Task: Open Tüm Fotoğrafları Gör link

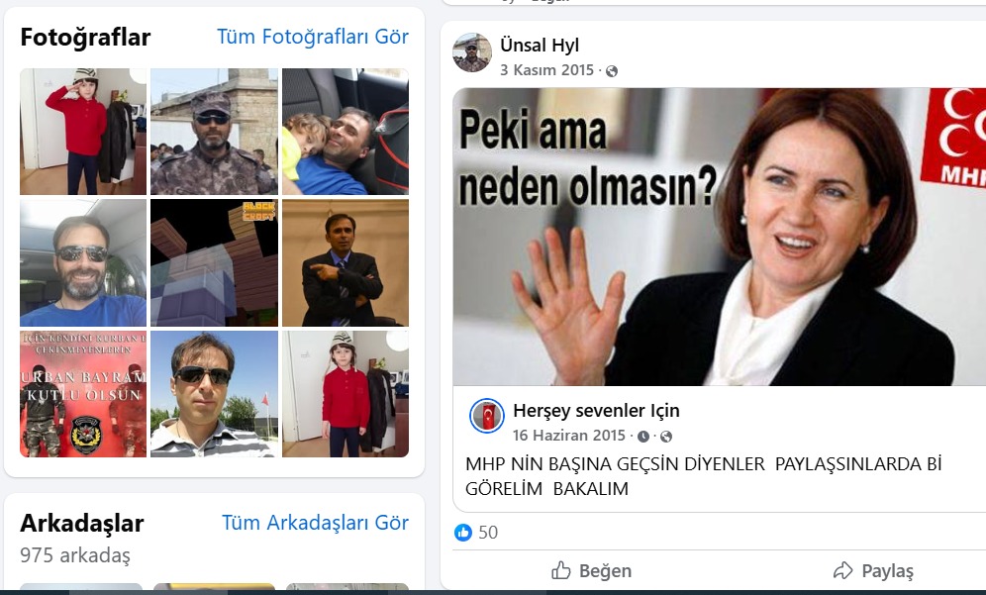Action: 312,37
